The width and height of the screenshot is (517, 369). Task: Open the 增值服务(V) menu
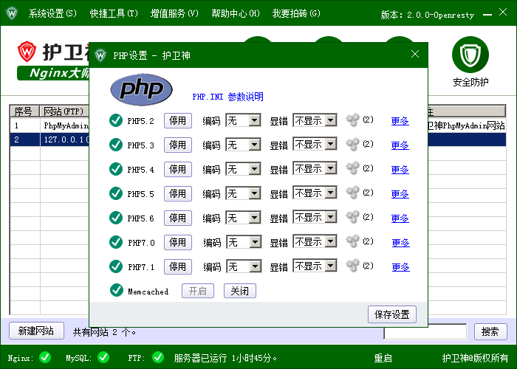tap(174, 13)
